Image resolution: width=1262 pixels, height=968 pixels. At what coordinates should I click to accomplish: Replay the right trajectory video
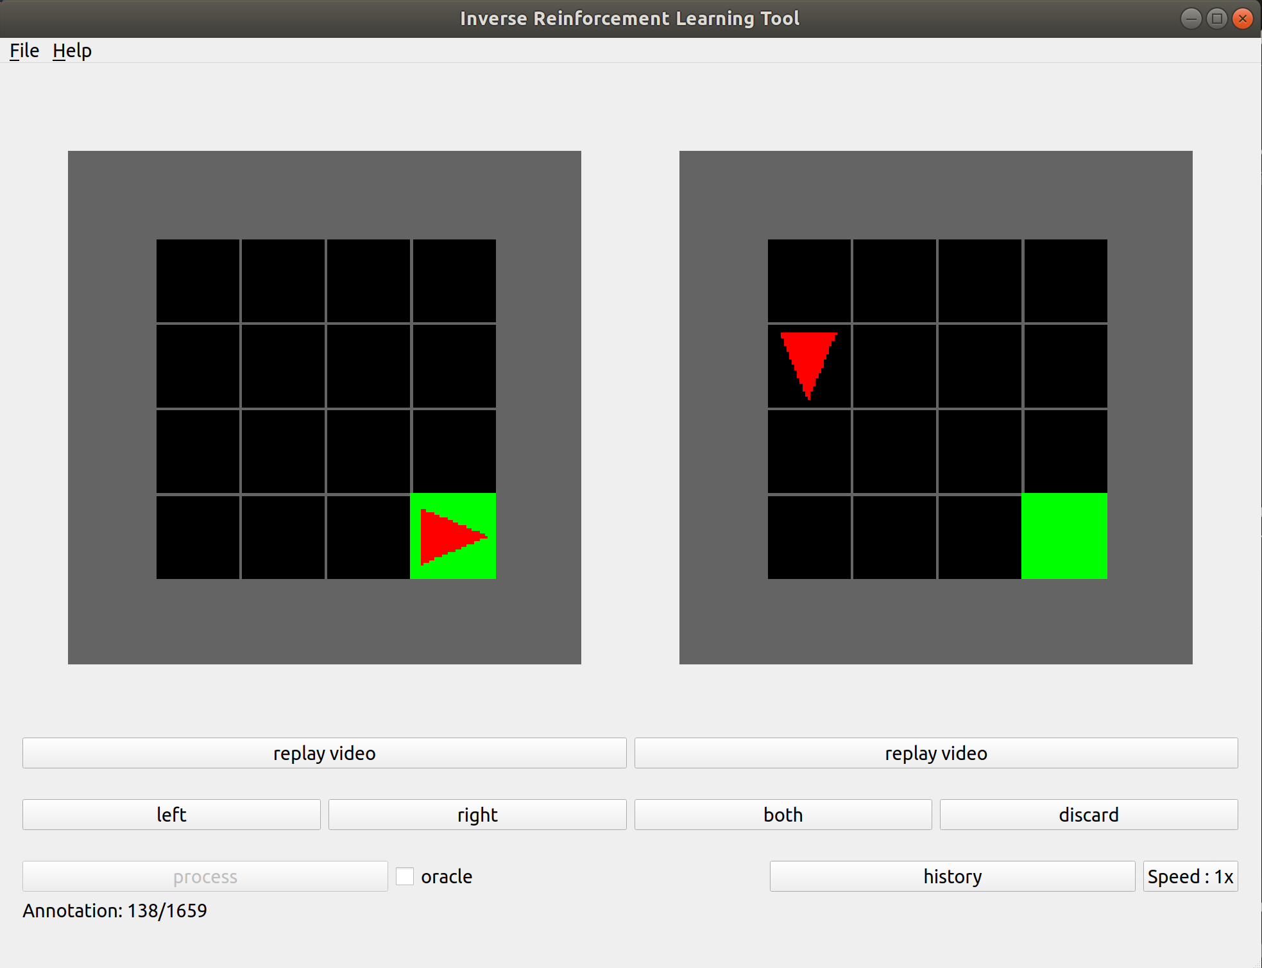point(935,753)
